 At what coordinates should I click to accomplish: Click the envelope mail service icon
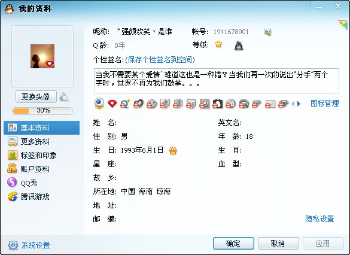pos(270,104)
